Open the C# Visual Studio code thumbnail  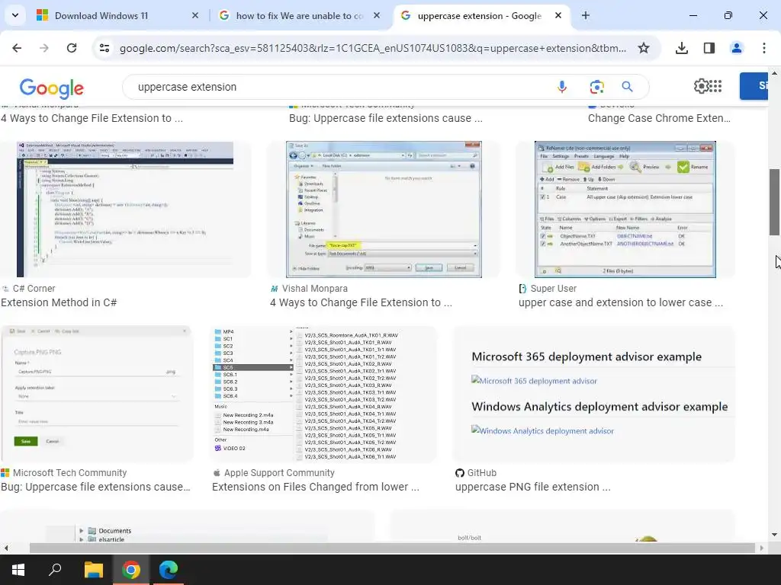tap(125, 209)
